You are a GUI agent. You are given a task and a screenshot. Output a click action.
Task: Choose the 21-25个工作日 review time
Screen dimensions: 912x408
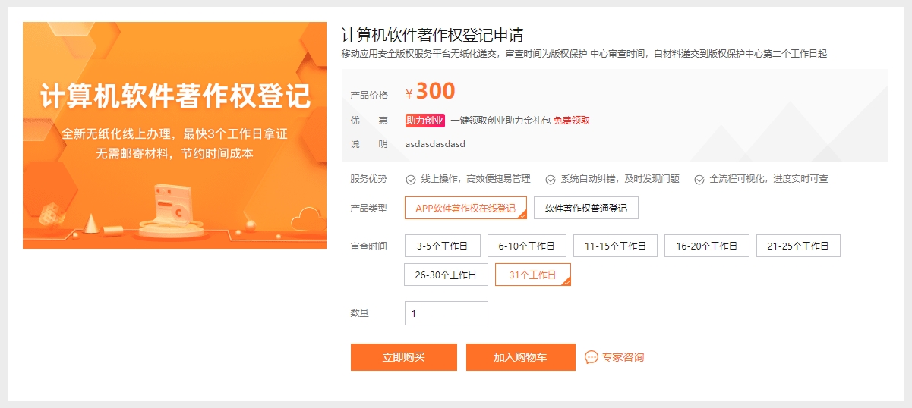click(x=798, y=246)
